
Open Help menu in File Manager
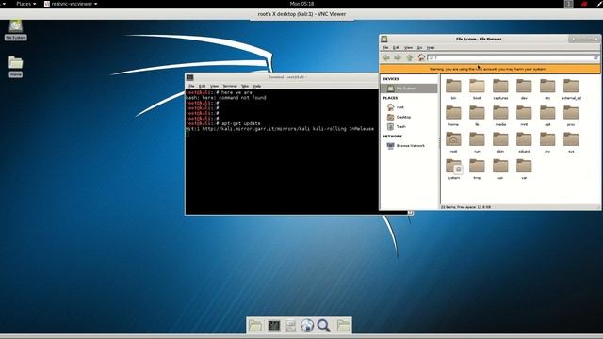[x=431, y=48]
